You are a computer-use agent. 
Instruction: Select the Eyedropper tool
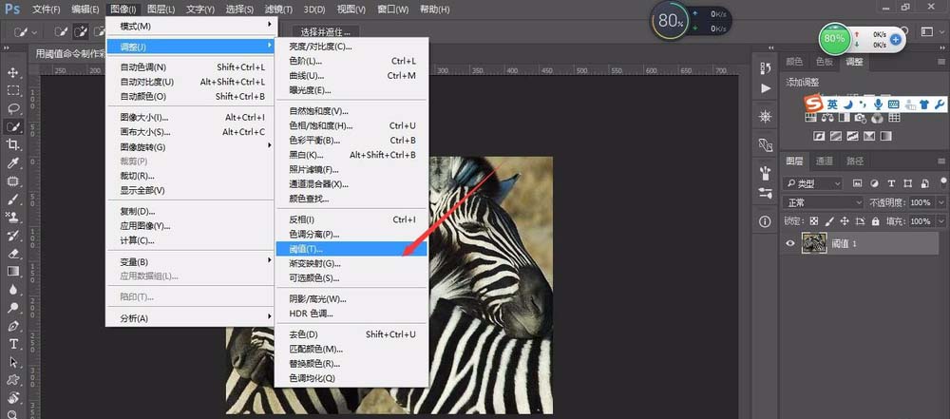(x=13, y=162)
